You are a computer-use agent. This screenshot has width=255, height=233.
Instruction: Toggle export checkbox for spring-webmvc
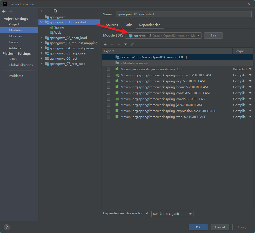tap(109, 75)
